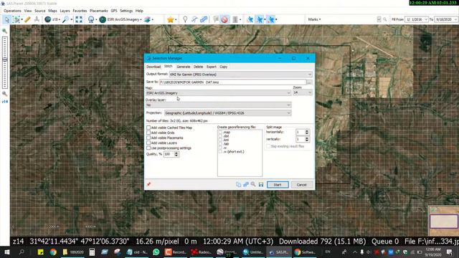Switch to the Generate tab
The width and height of the screenshot is (459, 258).
pyautogui.click(x=184, y=67)
